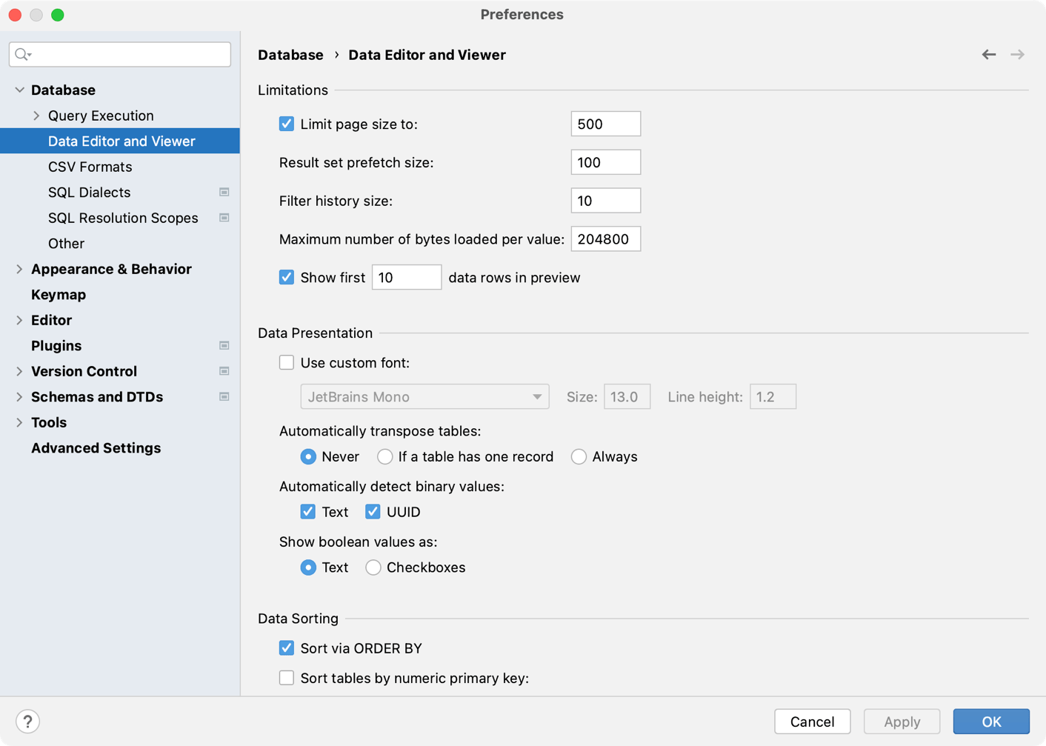Open the JetBrains Mono font dropdown

pos(424,397)
